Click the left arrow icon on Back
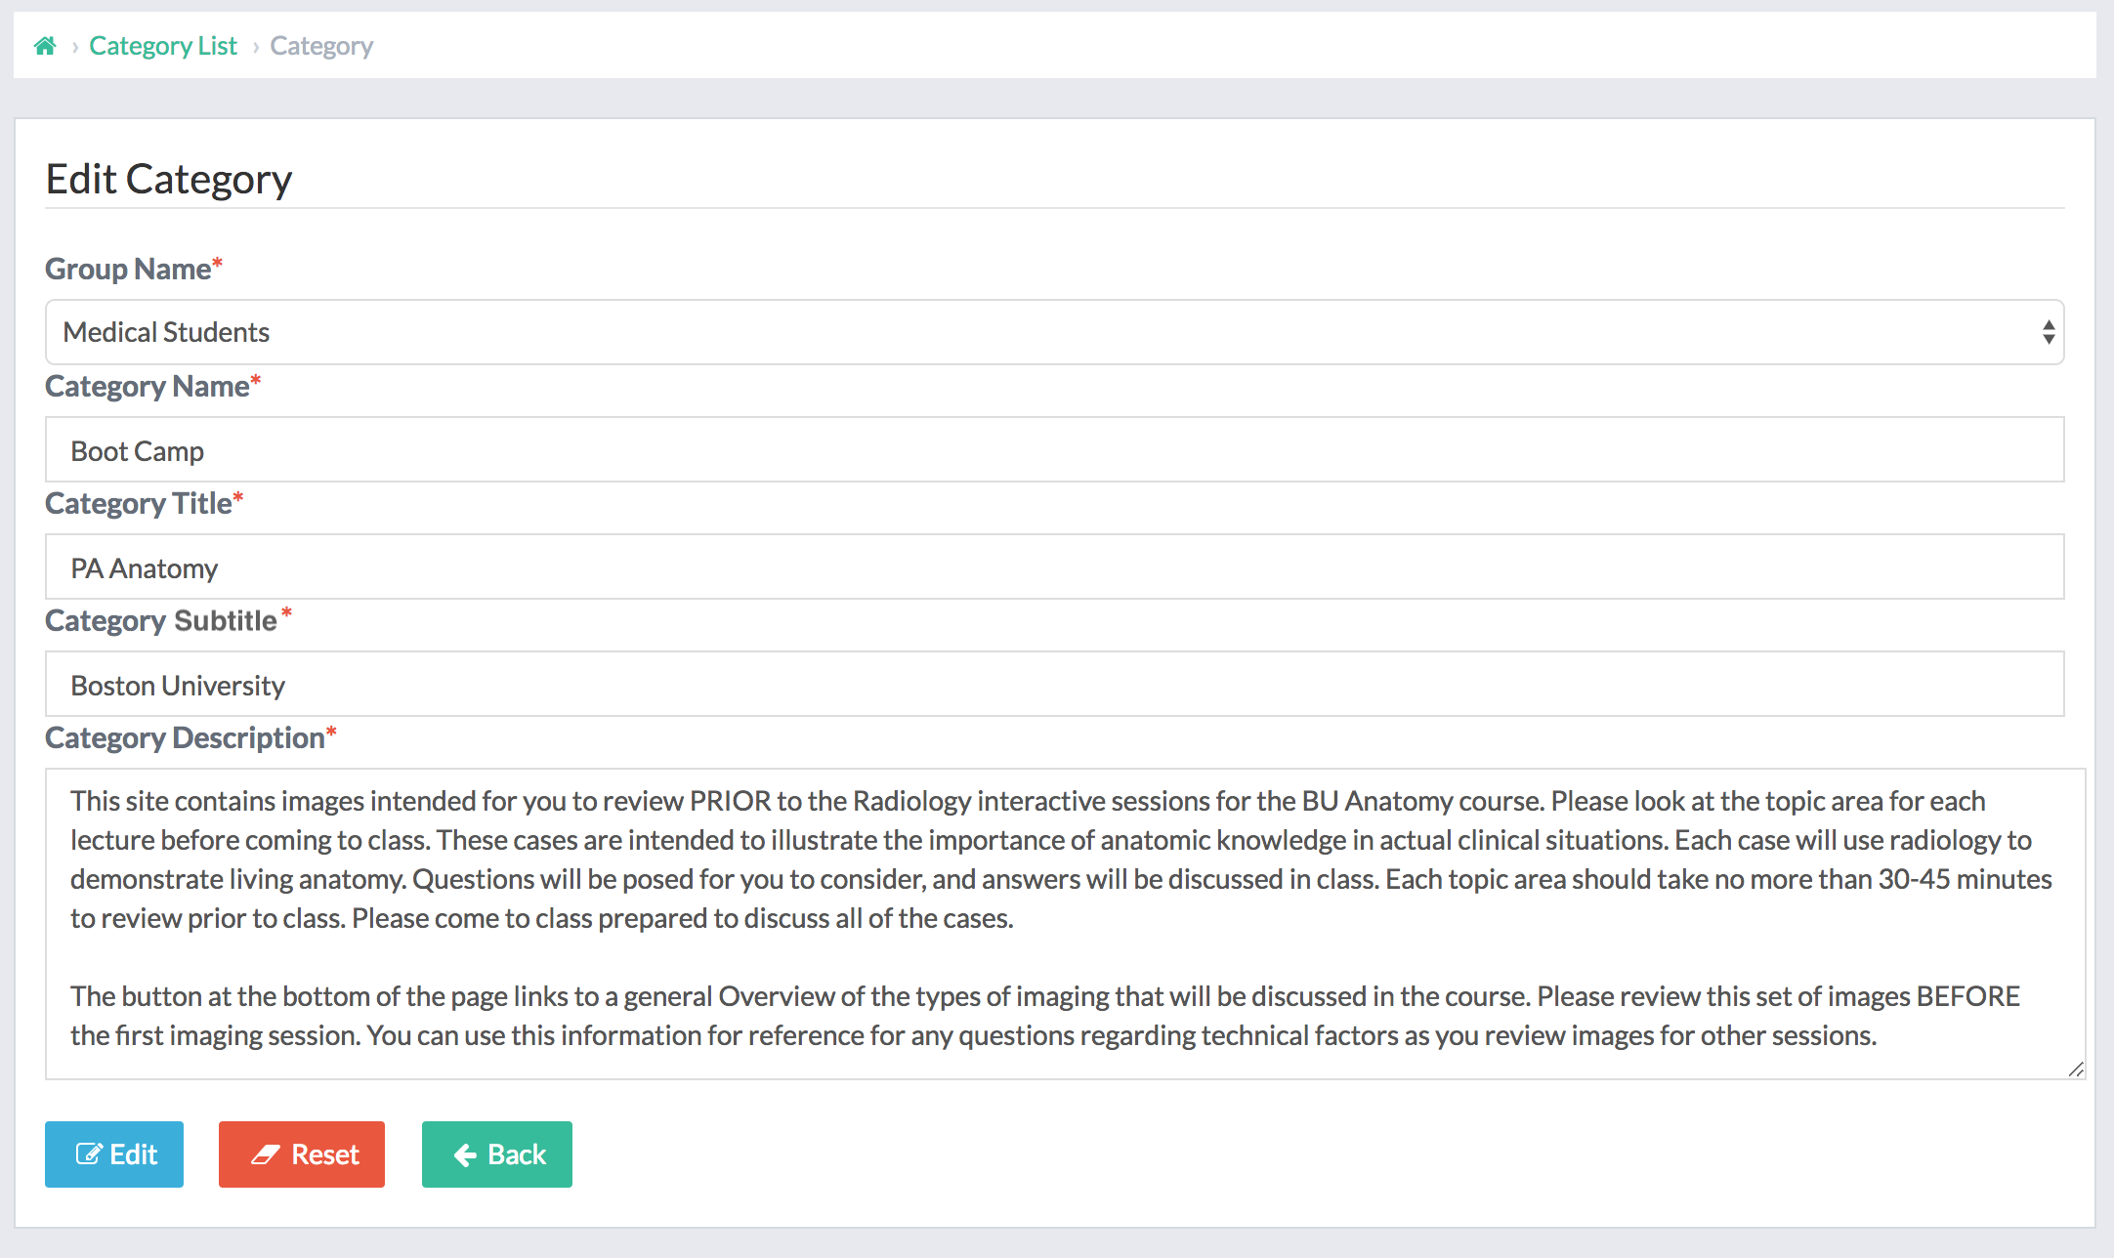 point(465,1155)
